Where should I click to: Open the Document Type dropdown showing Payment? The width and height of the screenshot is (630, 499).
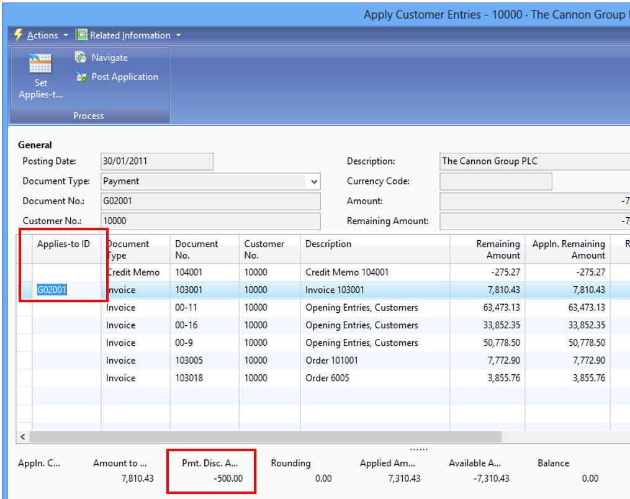point(315,181)
